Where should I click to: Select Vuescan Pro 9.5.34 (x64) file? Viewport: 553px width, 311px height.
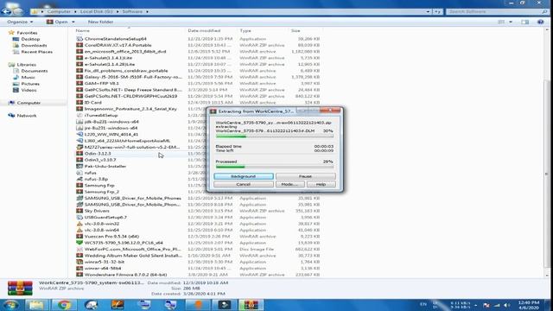point(111,236)
